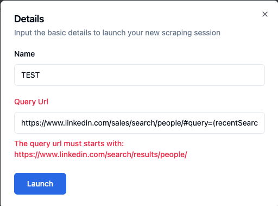Place cursor after "recentSearc" in Query Url

click(258, 123)
